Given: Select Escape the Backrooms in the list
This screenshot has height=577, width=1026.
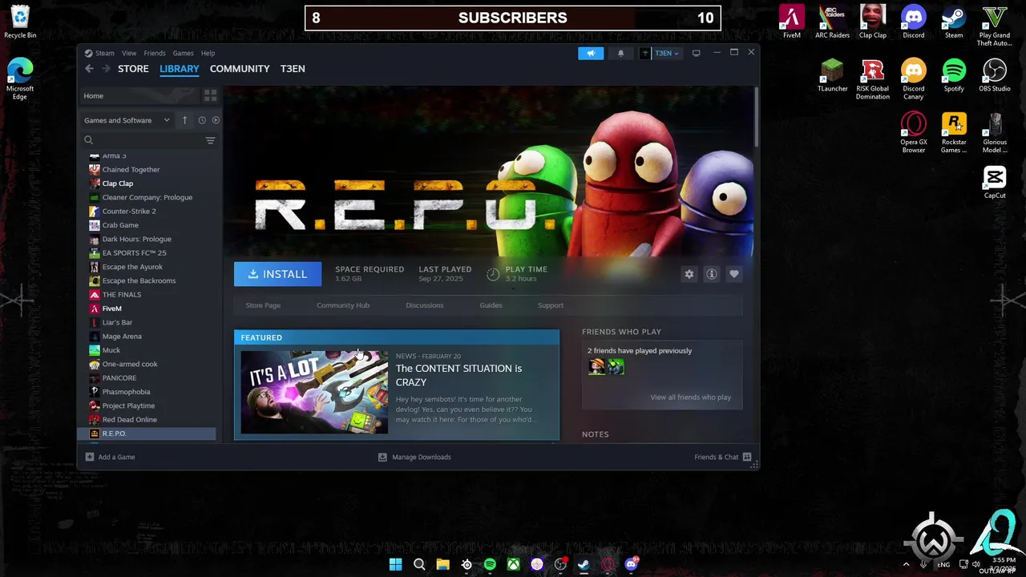Looking at the screenshot, I should 139,281.
